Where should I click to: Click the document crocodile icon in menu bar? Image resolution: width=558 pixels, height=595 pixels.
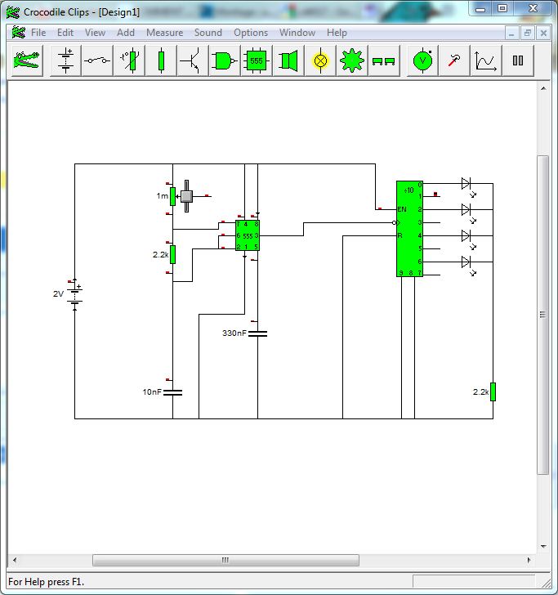18,32
